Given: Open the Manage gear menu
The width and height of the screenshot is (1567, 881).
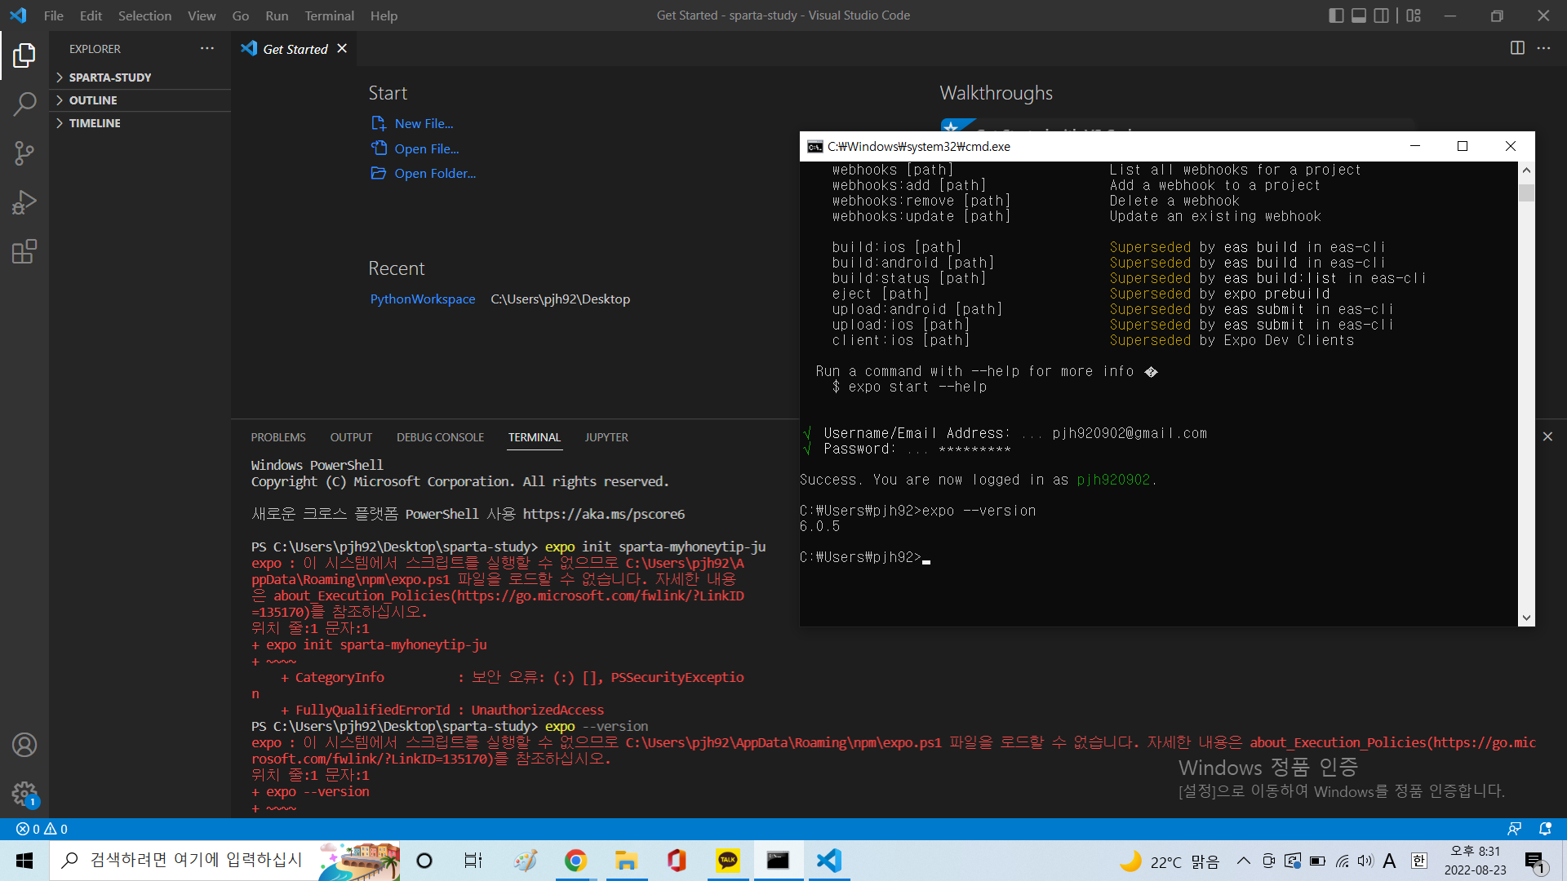Looking at the screenshot, I should pos(24,794).
